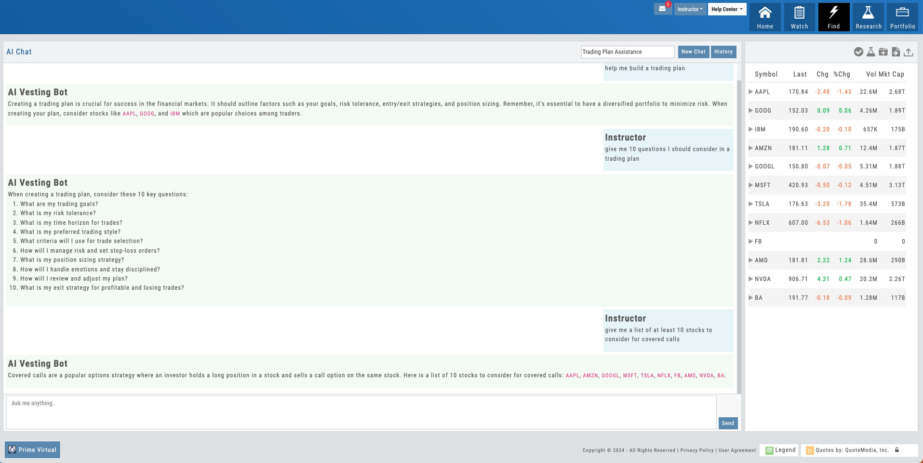Open the Find lightning bolt tab
Image resolution: width=923 pixels, height=463 pixels.
tap(834, 17)
